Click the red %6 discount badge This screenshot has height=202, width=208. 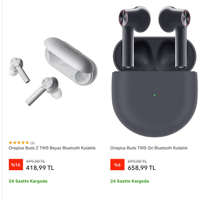coord(117,165)
